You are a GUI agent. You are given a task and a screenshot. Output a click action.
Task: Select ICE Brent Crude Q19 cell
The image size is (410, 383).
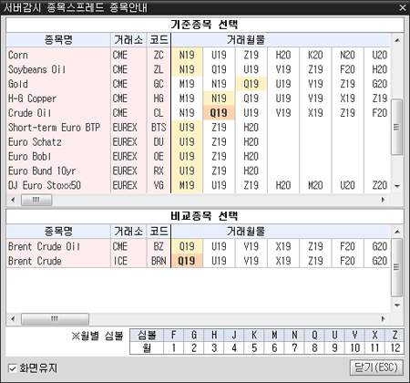(x=187, y=261)
